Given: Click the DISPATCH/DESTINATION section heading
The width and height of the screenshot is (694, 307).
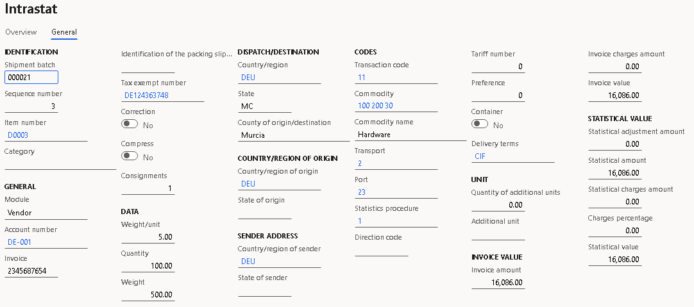Looking at the screenshot, I should coord(278,52).
